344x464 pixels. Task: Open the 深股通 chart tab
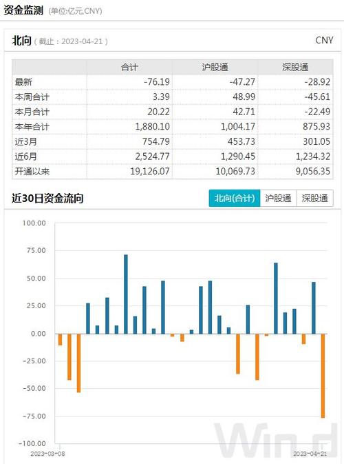[x=315, y=198]
